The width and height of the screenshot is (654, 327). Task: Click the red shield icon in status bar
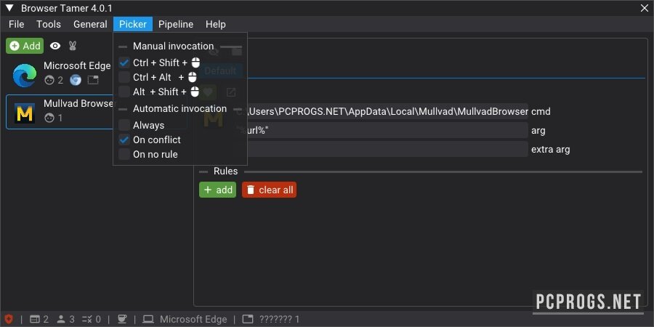pyautogui.click(x=9, y=319)
